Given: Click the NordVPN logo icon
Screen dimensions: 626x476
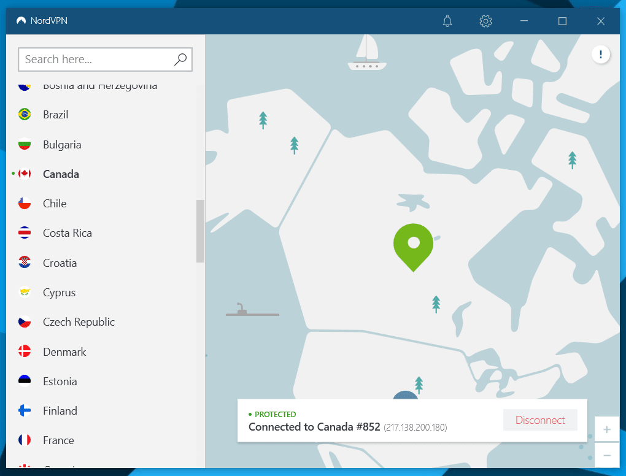Looking at the screenshot, I should click(x=21, y=20).
